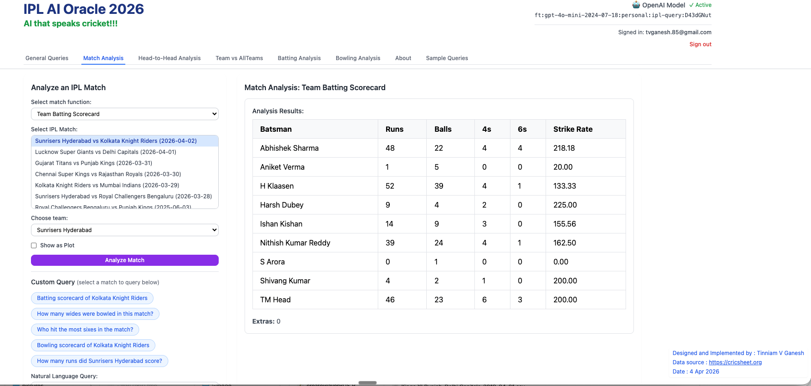This screenshot has width=811, height=386.
Task: Open the About tab
Action: (403, 58)
